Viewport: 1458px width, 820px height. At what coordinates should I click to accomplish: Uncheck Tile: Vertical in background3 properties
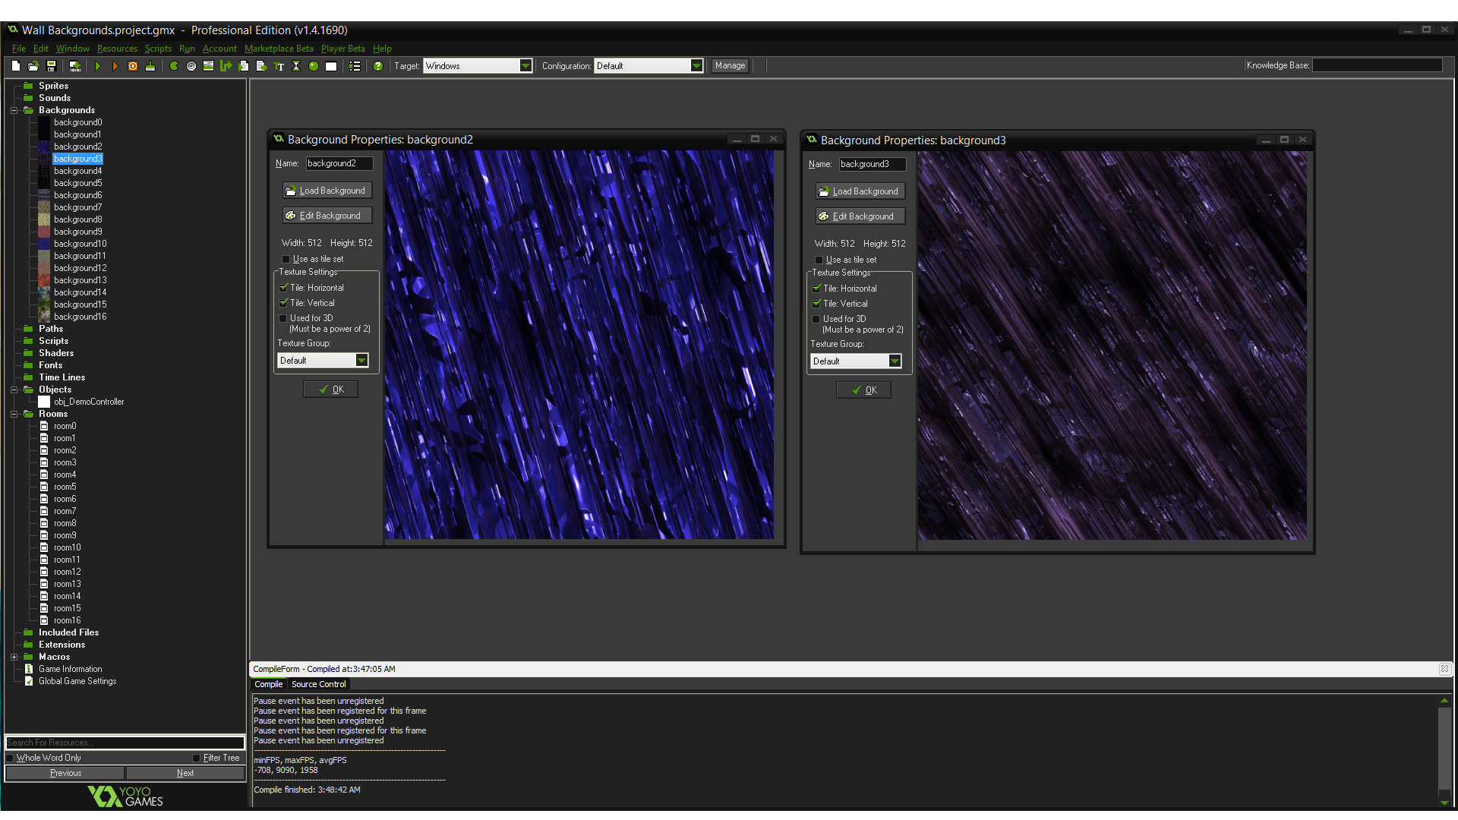pos(816,303)
